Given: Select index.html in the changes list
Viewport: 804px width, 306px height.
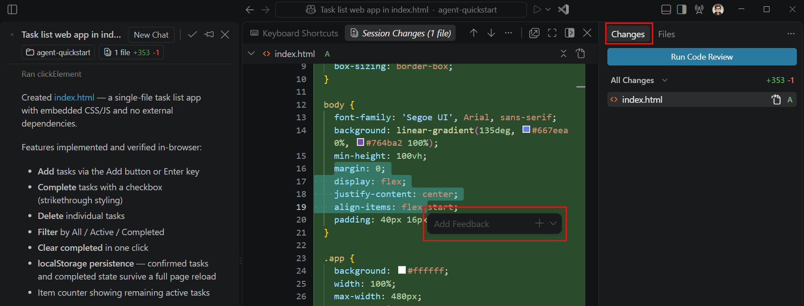Looking at the screenshot, I should click(702, 100).
